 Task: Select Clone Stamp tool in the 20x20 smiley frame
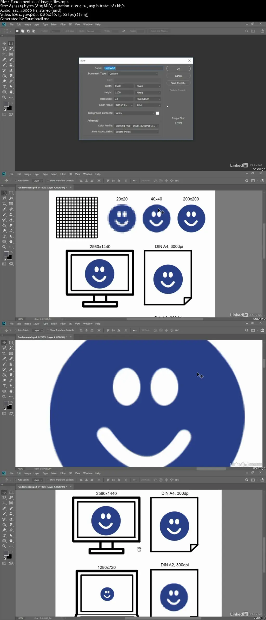click(x=11, y=215)
